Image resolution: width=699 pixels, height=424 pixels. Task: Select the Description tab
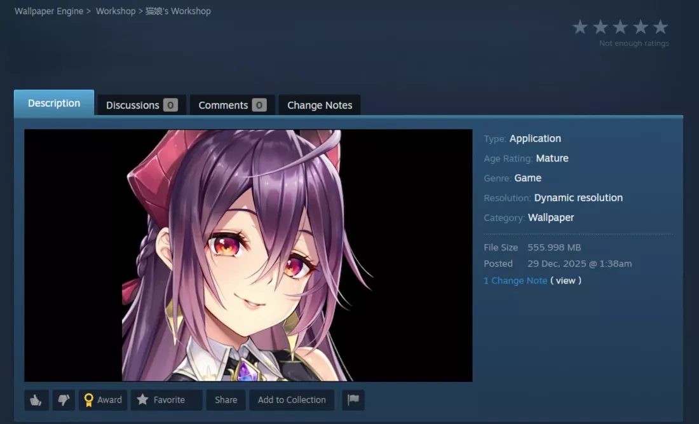pos(54,103)
